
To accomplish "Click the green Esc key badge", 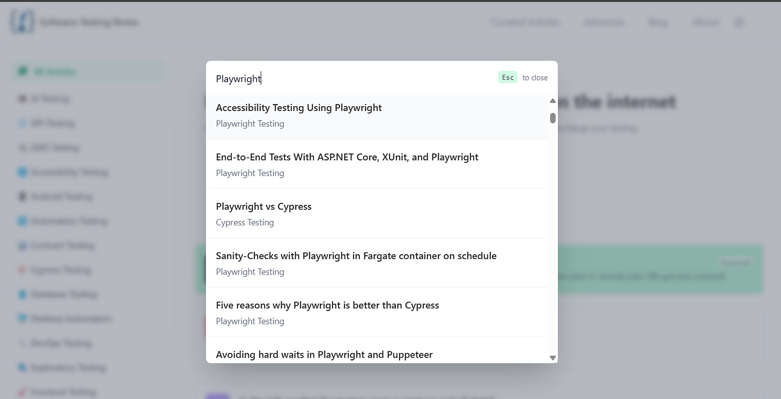I will click(x=507, y=77).
